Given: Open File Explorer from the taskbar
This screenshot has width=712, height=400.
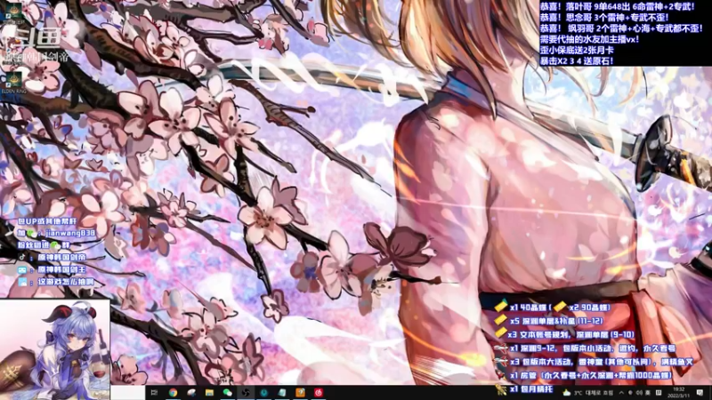Looking at the screenshot, I should click(x=209, y=393).
